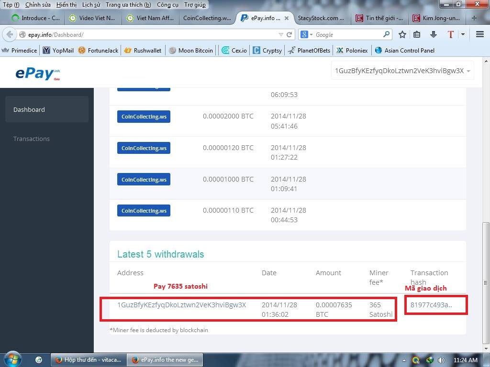Click the page vertical scrollbar thumb
The width and height of the screenshot is (490, 367).
[x=486, y=282]
